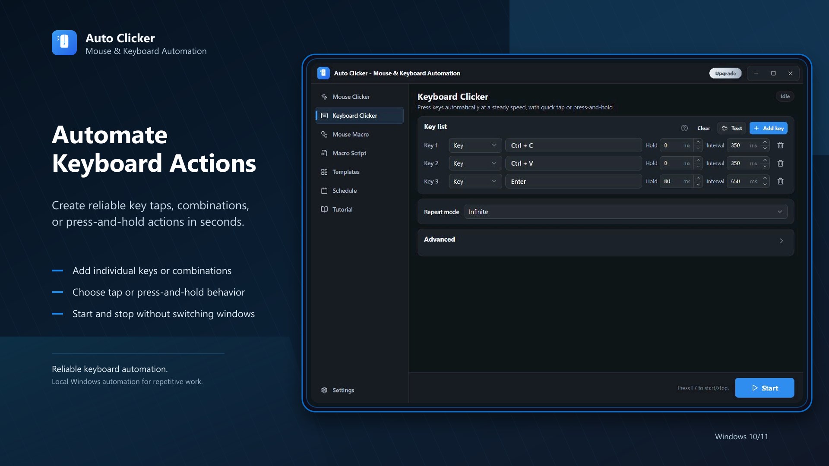The height and width of the screenshot is (466, 829).
Task: Click the Auto Clicker logo at top left
Action: pyautogui.click(x=64, y=43)
